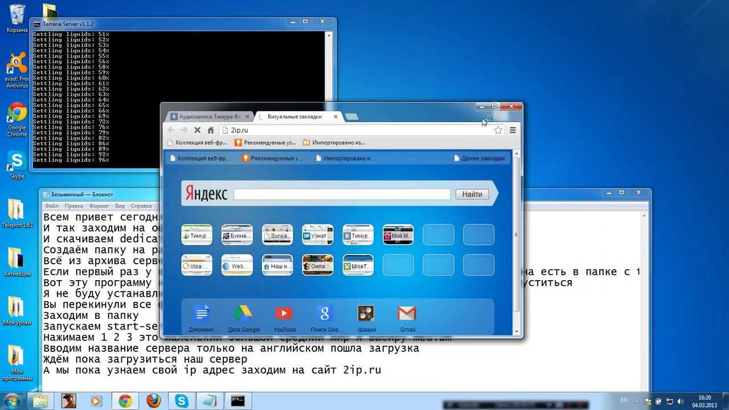Switch to Аудиозаписи Тимура tab
Image resolution: width=729 pixels, height=410 pixels.
(x=210, y=116)
